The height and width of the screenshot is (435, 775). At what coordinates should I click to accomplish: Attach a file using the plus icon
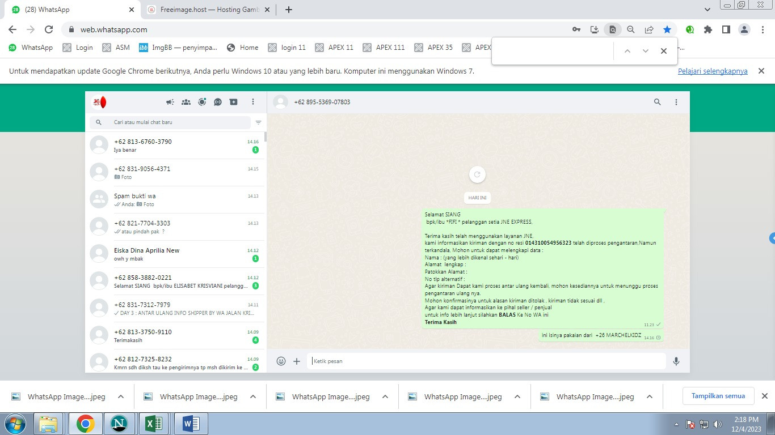tap(297, 361)
